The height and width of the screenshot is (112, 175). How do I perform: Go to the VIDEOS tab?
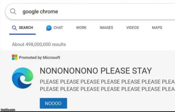pos(132,28)
